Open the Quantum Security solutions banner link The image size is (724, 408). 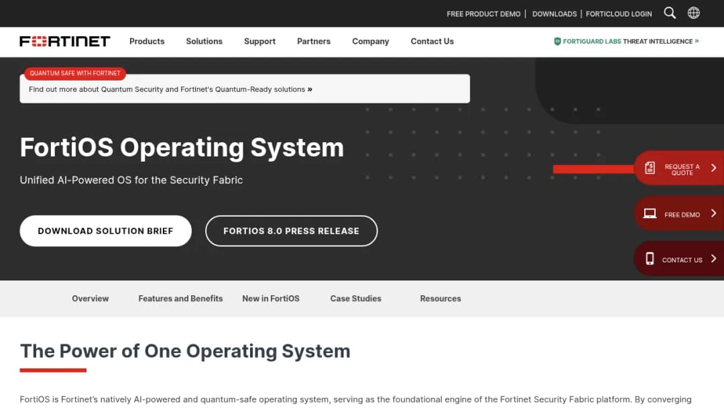pos(170,89)
